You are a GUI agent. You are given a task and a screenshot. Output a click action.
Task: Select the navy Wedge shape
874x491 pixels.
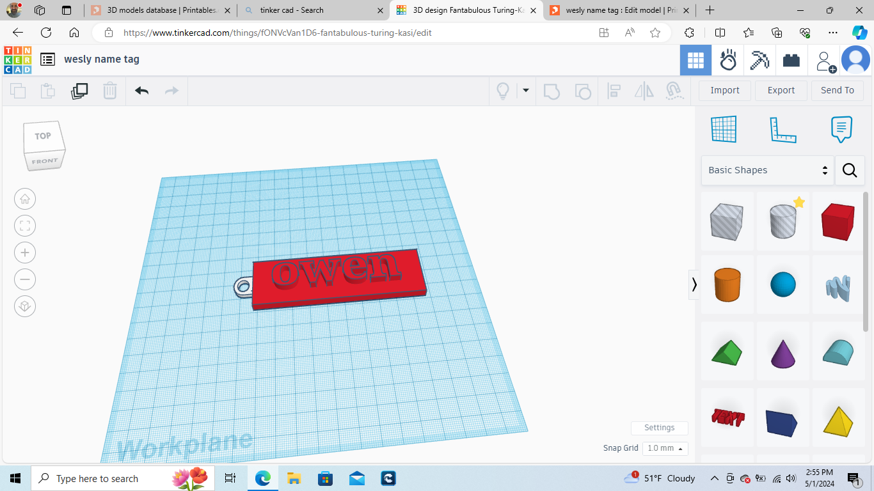782,422
